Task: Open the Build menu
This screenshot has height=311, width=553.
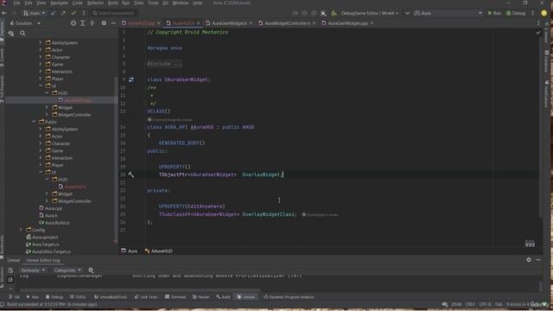Action: pyautogui.click(x=113, y=3)
